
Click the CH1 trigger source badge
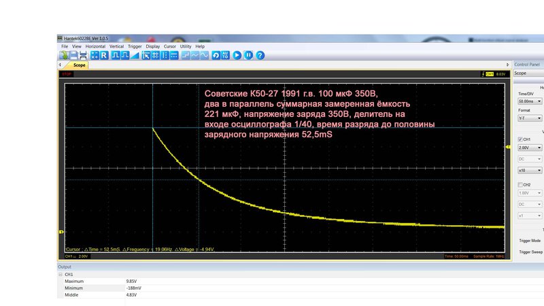(490, 74)
